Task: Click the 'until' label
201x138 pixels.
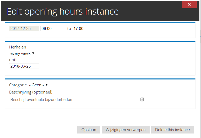Action: click(13, 60)
